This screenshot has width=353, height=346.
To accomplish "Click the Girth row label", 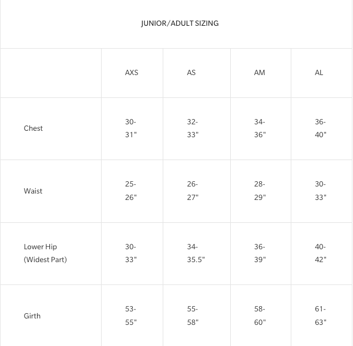I will 32,316.
